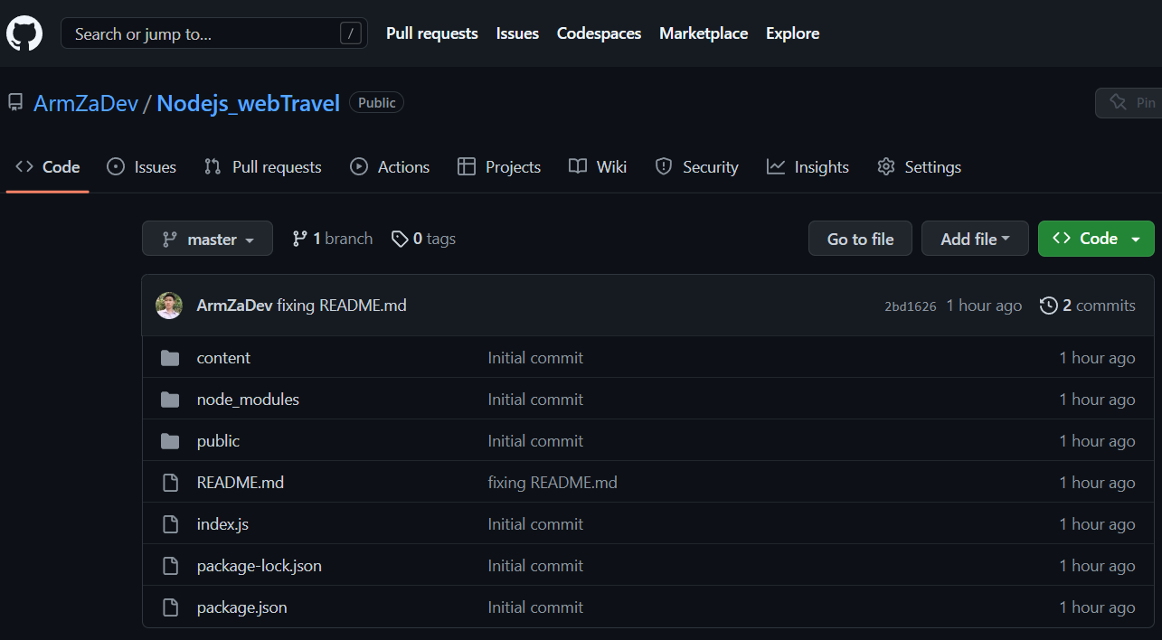The image size is (1162, 640).
Task: Open the public folder name
Action: [218, 441]
